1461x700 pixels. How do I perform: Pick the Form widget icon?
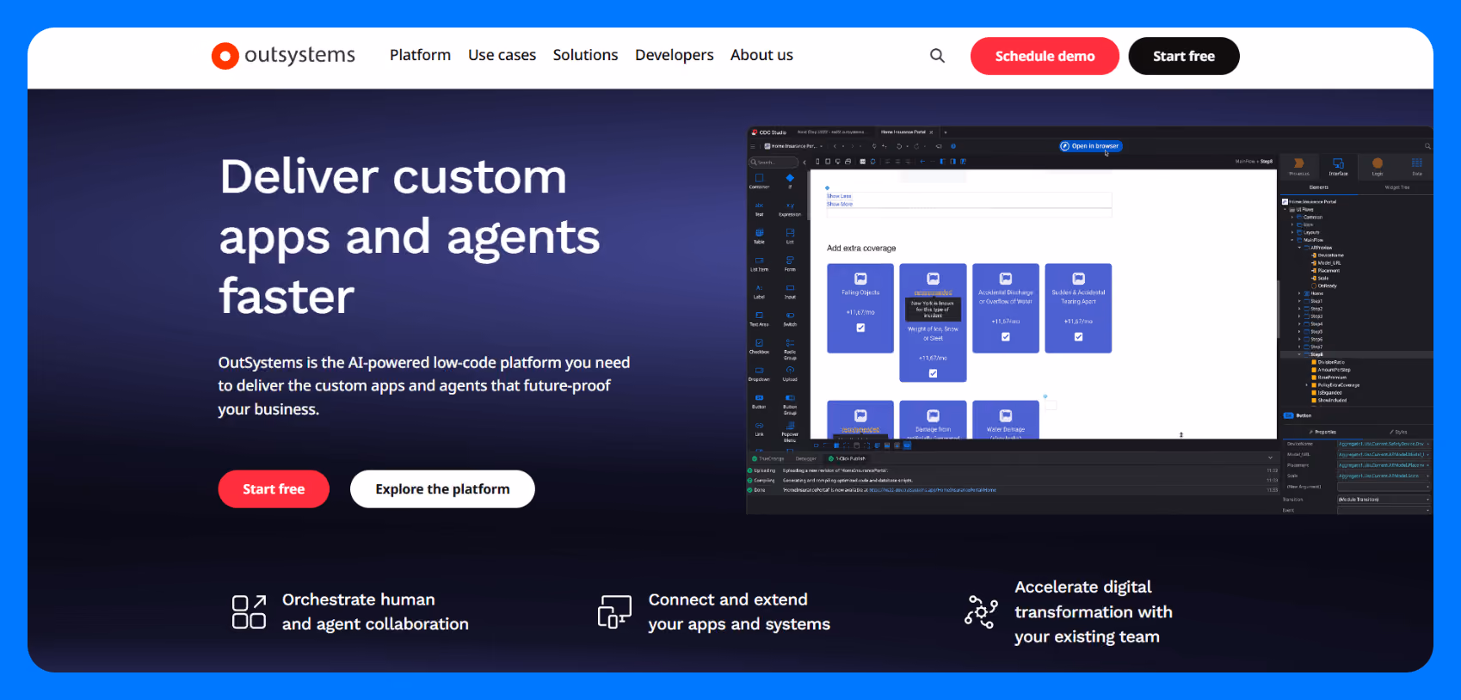[x=790, y=261]
